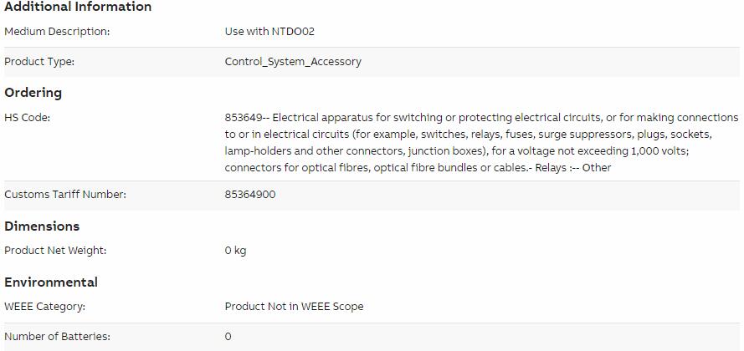Select the Product Type label
The width and height of the screenshot is (744, 351).
click(x=39, y=62)
